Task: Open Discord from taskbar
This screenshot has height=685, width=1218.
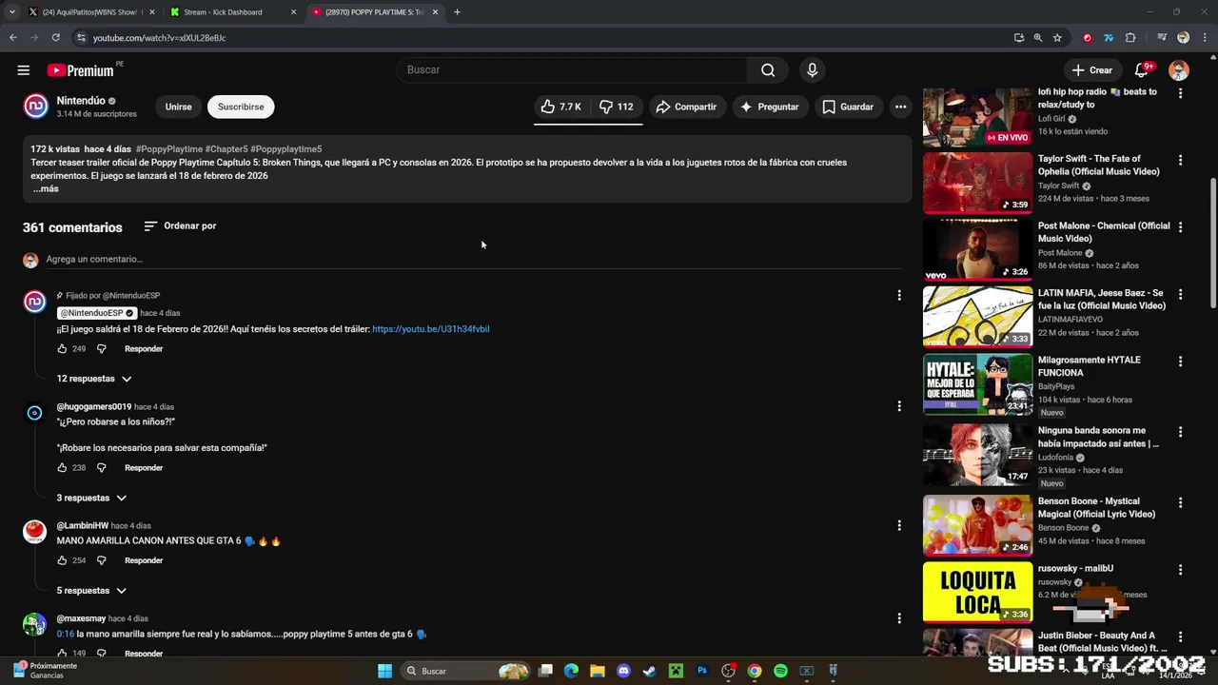Action: 623,672
